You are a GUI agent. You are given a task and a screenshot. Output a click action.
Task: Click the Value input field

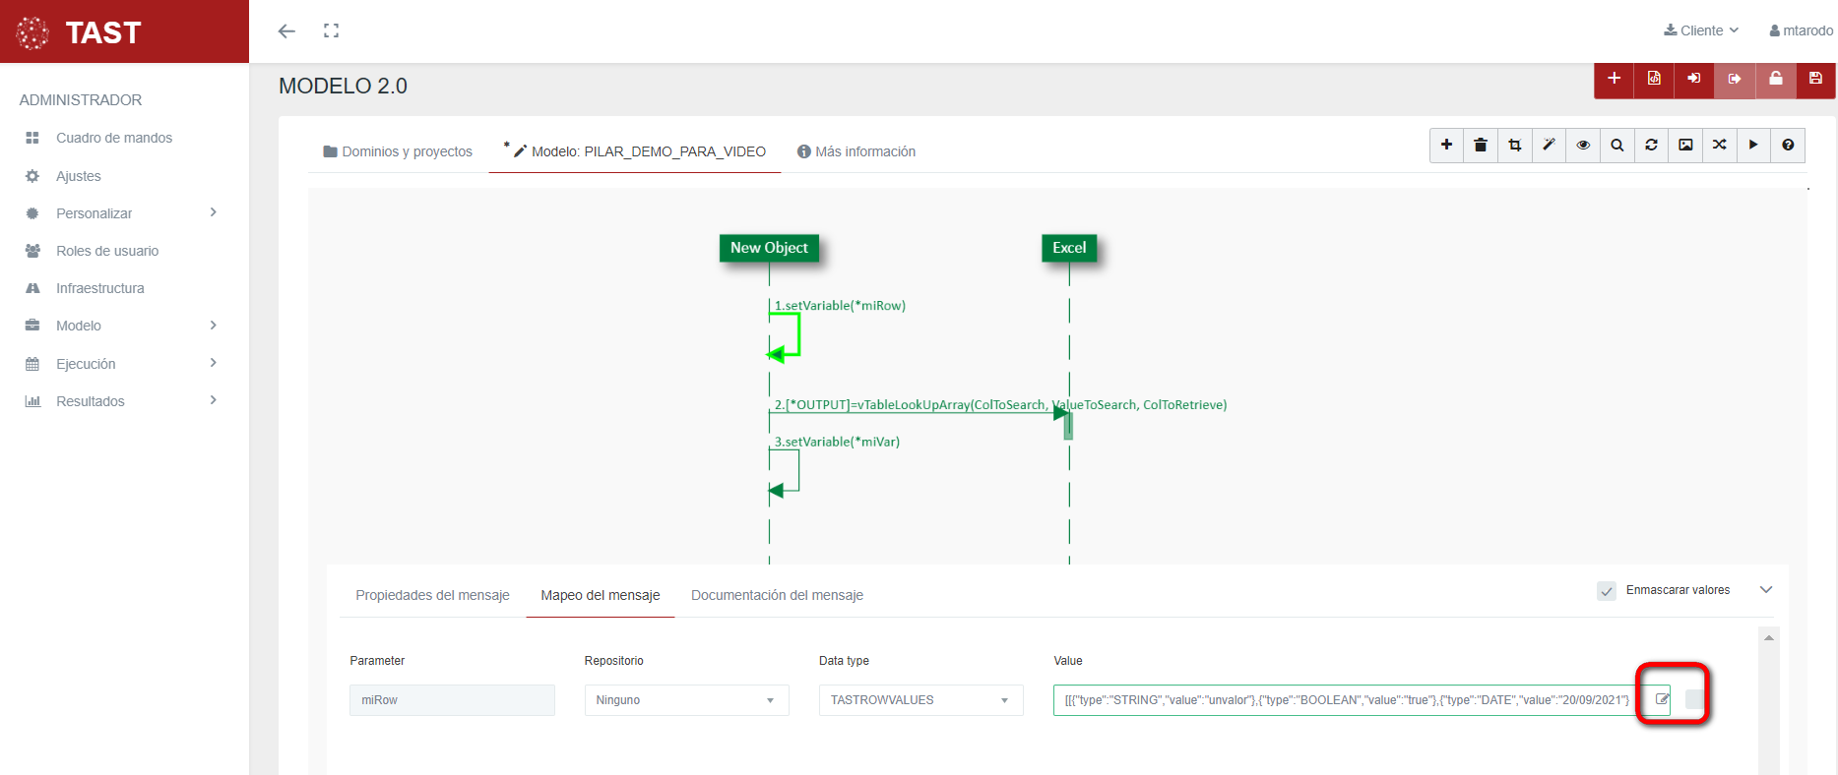click(x=1345, y=700)
